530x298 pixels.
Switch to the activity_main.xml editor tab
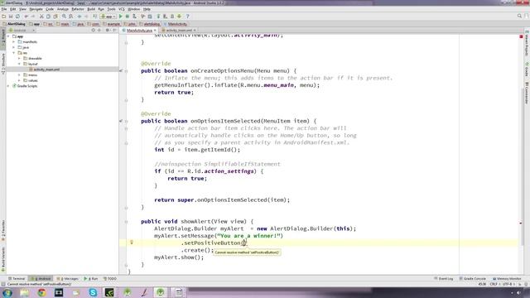tap(179, 30)
